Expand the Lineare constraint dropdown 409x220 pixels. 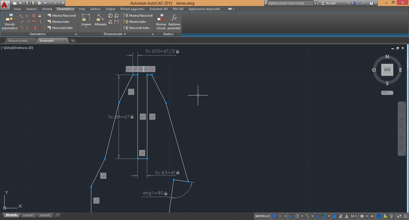pyautogui.click(x=86, y=28)
